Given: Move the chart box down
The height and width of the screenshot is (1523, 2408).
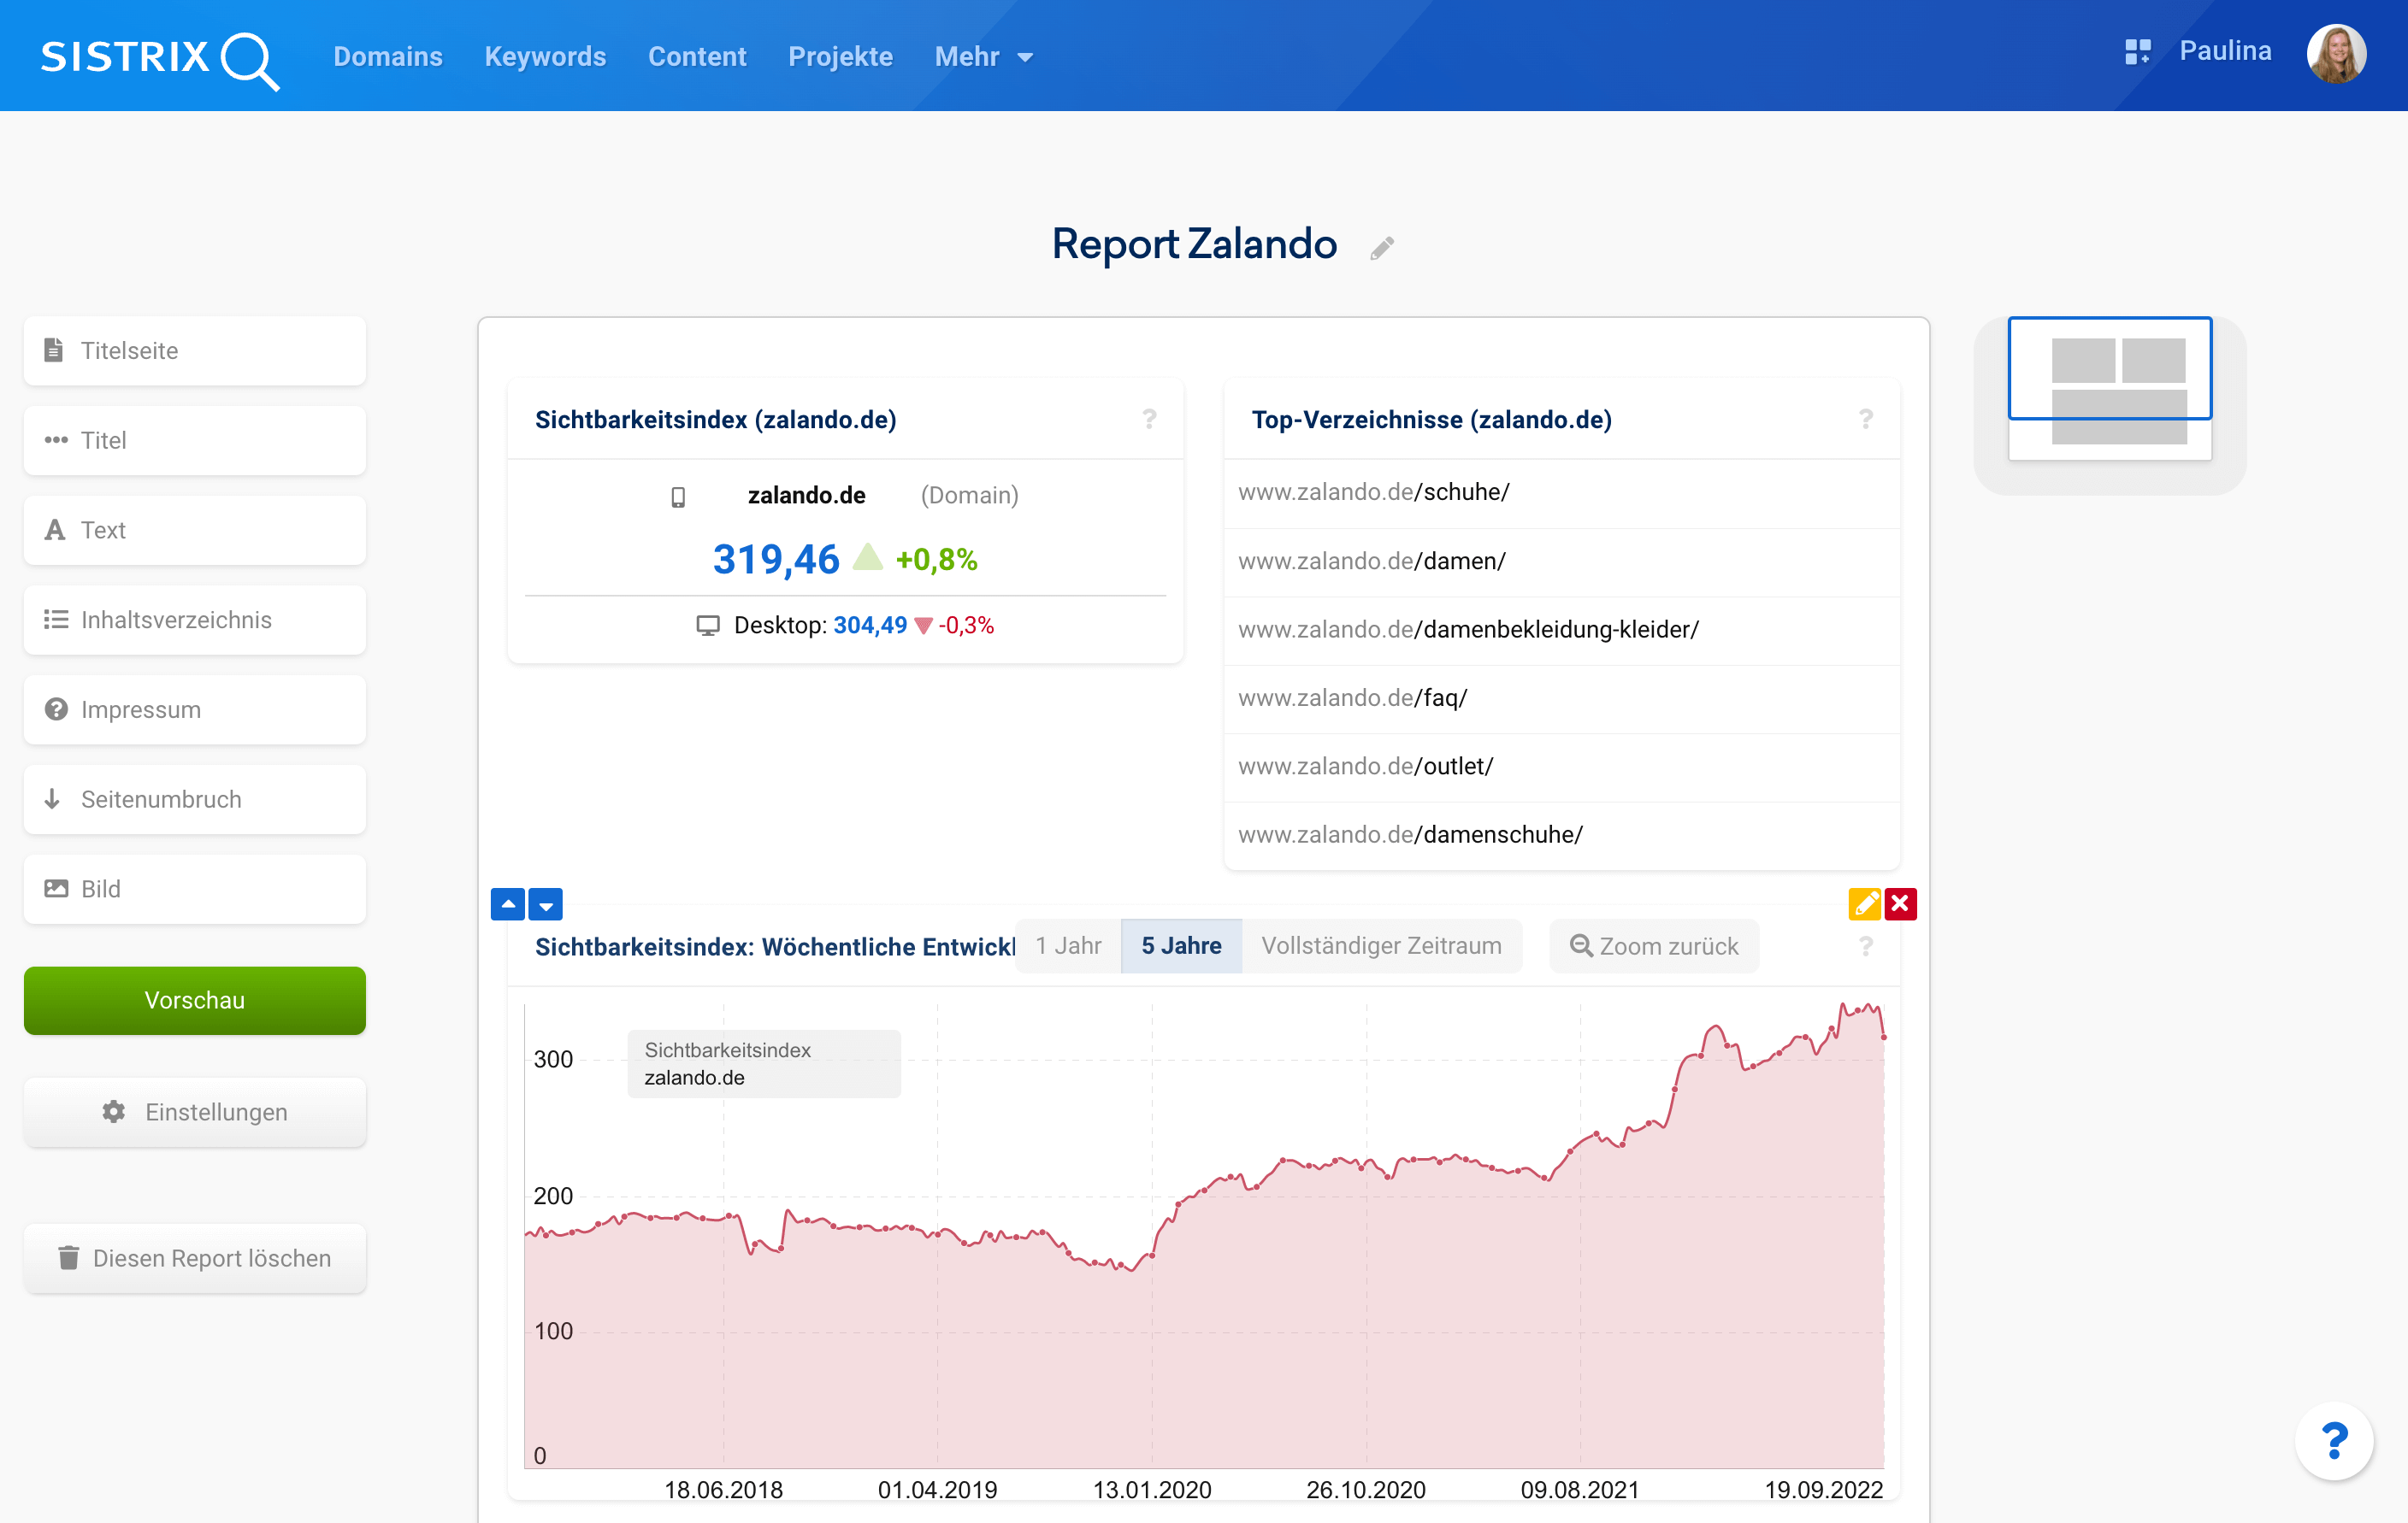Looking at the screenshot, I should [546, 904].
